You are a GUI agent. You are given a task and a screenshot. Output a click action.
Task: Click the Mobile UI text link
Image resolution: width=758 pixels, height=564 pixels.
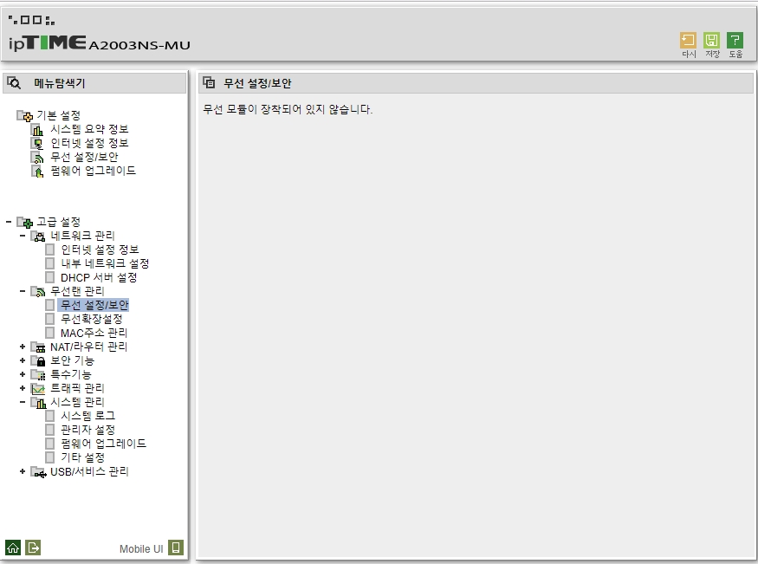pos(141,549)
